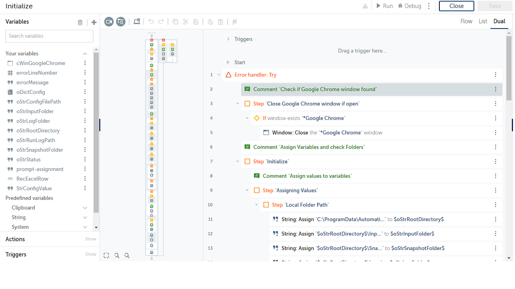Show the Actions panel
This screenshot has height=289, width=515.
[91, 239]
